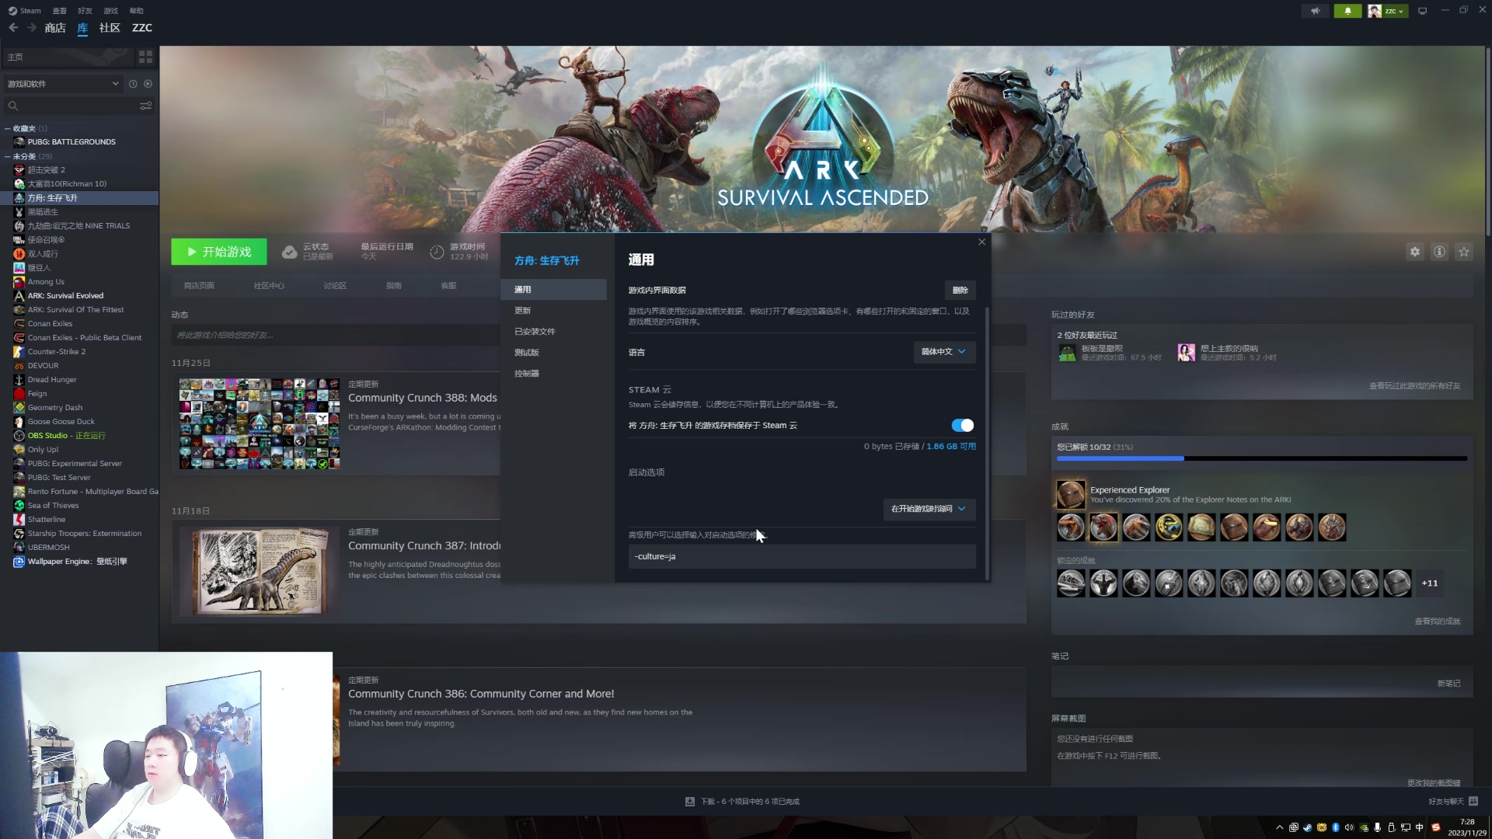Viewport: 1492px width, 839px height.
Task: Go to the 社区 tab
Action: pyautogui.click(x=110, y=28)
